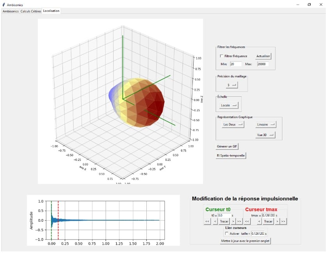
Task: Open the Précision du maillage dropdown
Action: click(232, 85)
